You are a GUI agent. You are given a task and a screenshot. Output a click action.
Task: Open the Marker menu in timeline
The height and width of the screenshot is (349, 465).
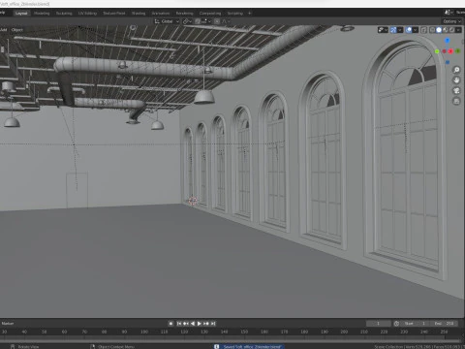8,323
